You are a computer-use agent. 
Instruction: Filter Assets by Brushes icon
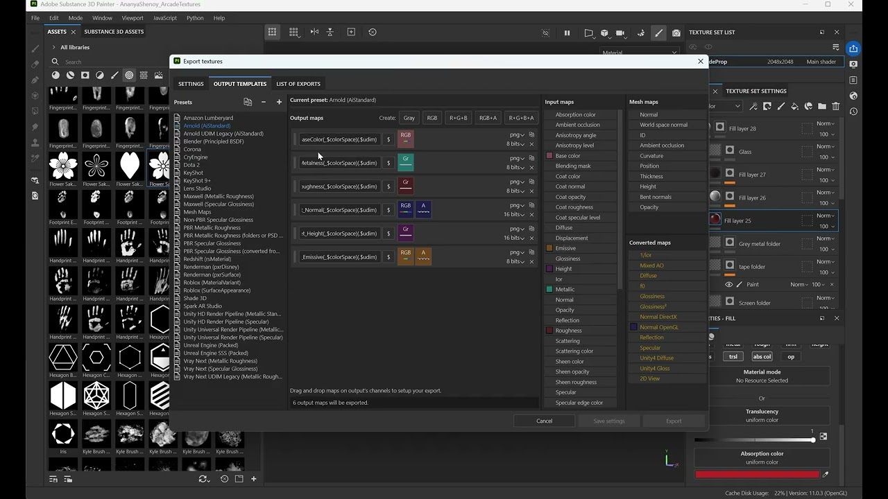[114, 76]
